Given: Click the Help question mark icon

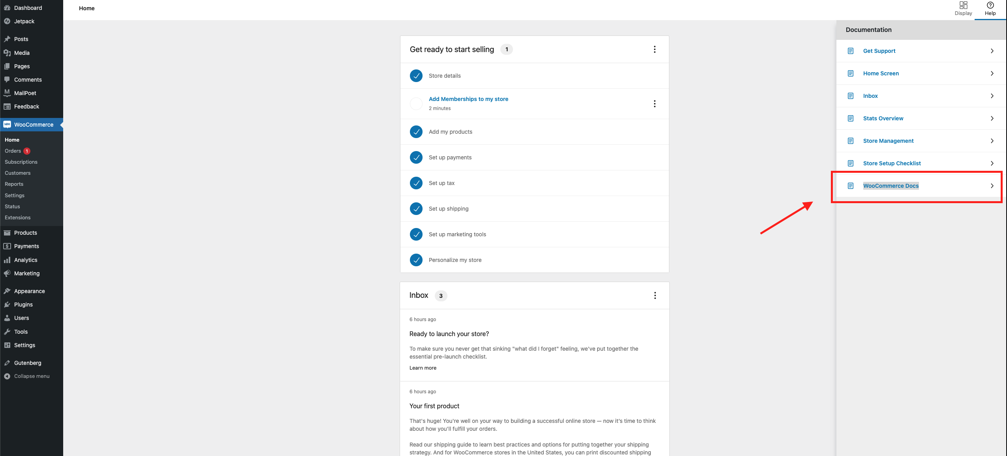Looking at the screenshot, I should (x=990, y=5).
